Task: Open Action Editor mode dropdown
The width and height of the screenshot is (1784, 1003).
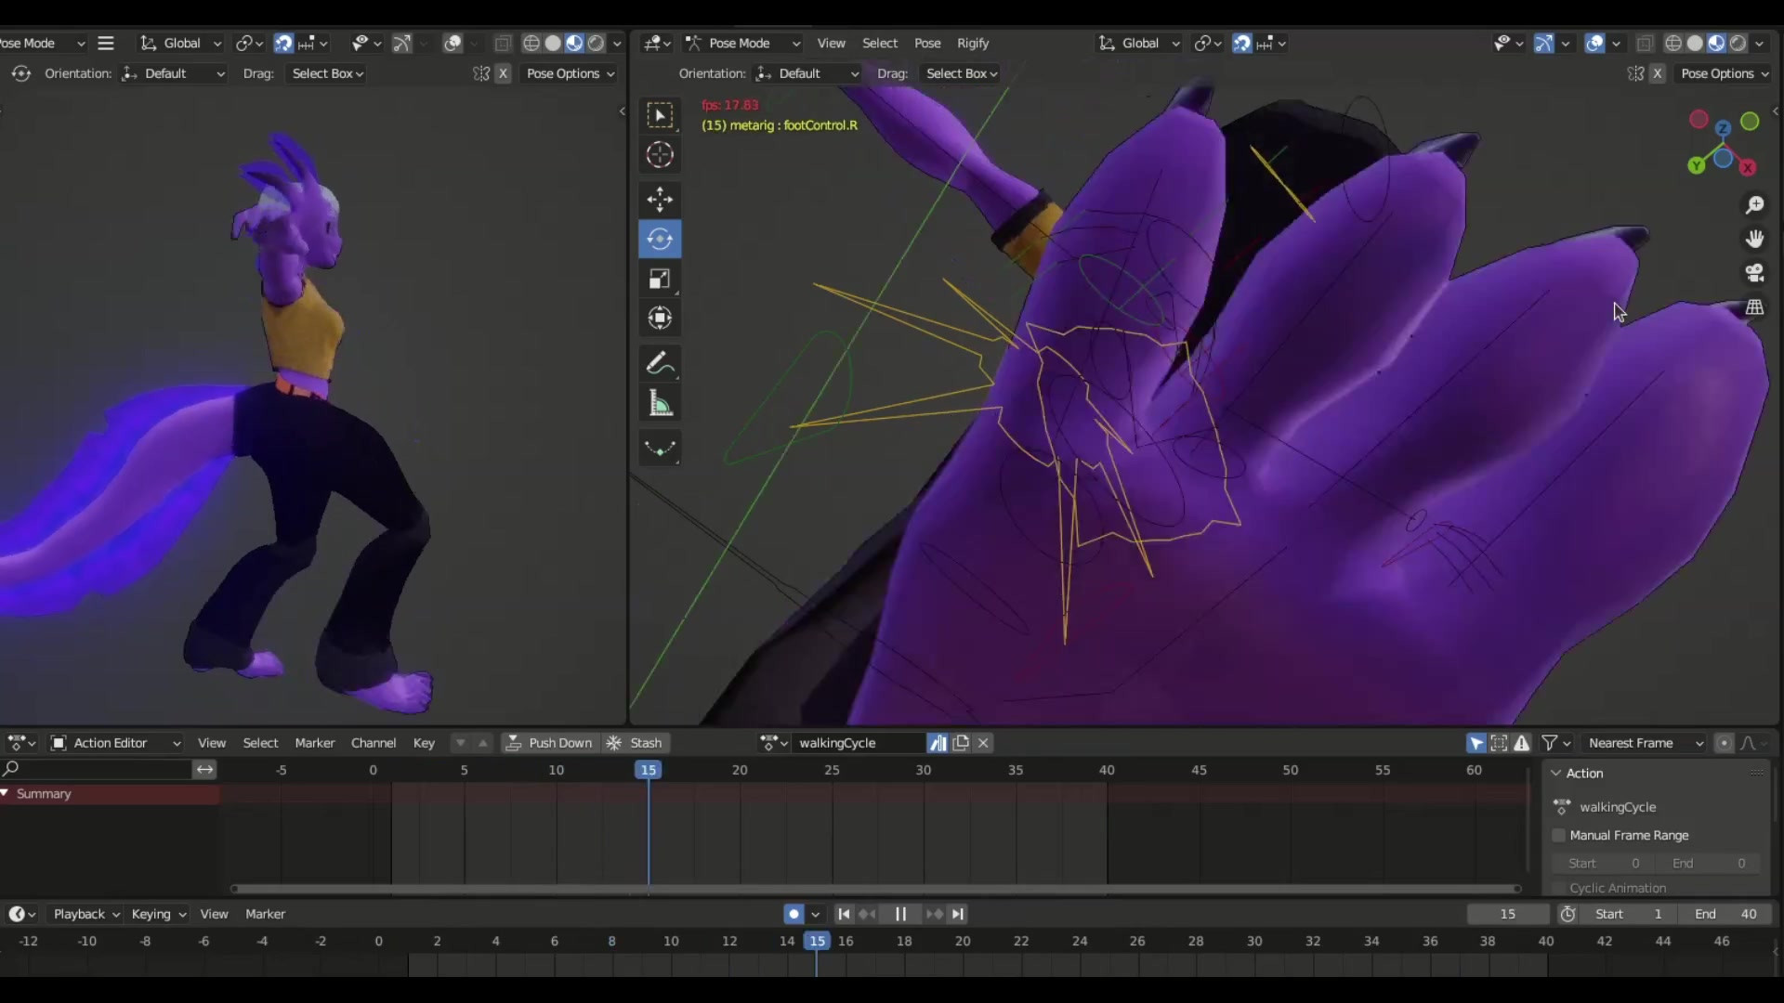Action: coord(115,743)
